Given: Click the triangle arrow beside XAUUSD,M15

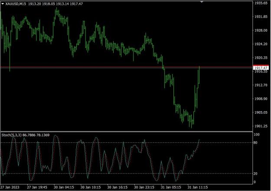Looking at the screenshot, I should [3, 3].
